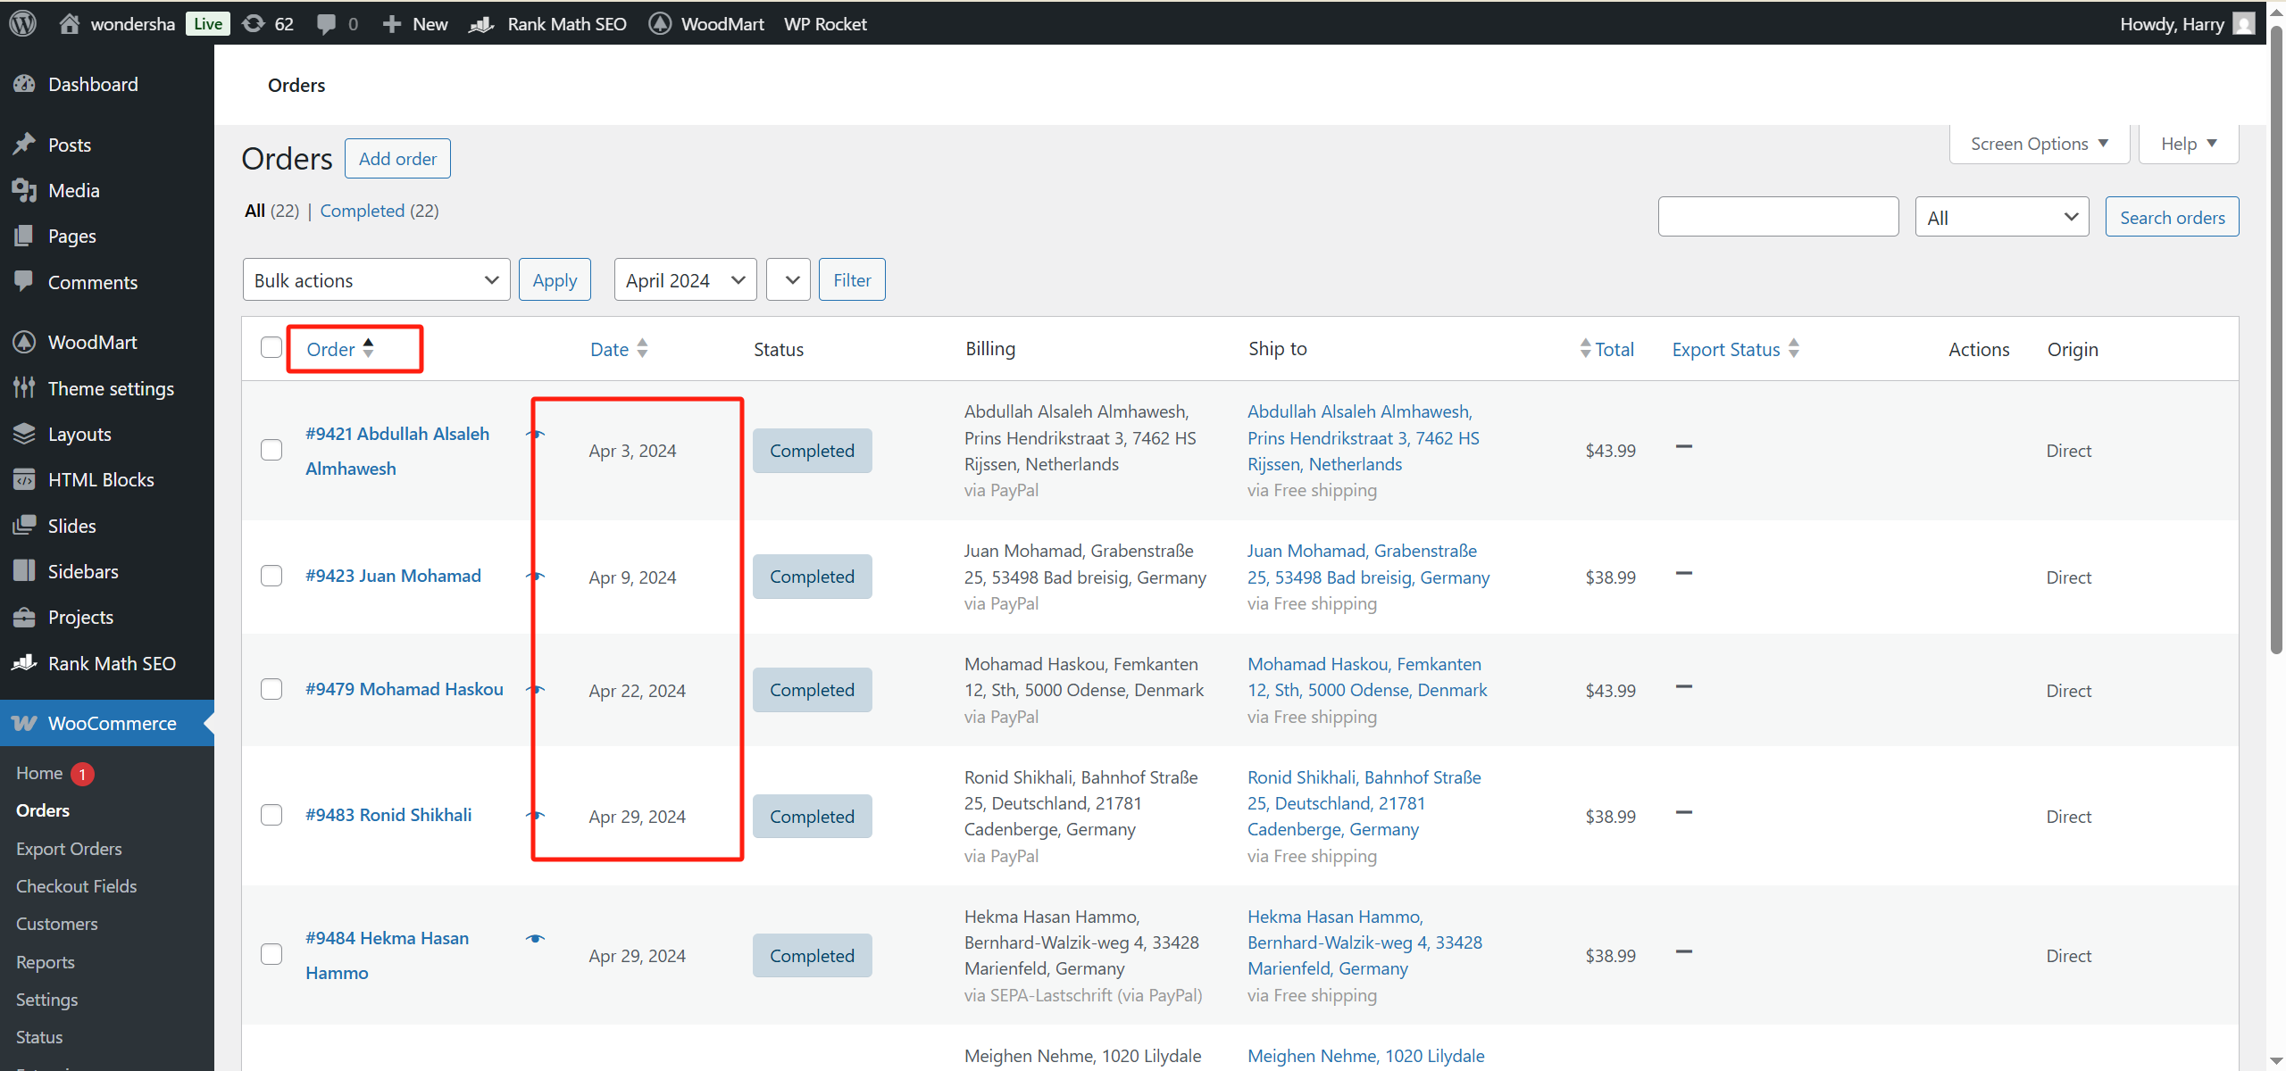This screenshot has width=2286, height=1071.
Task: Select the checkbox for order #9423
Action: (x=271, y=576)
